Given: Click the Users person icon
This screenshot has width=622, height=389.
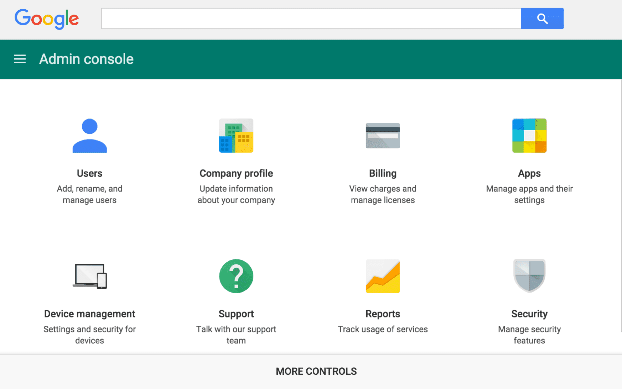Looking at the screenshot, I should [x=90, y=136].
